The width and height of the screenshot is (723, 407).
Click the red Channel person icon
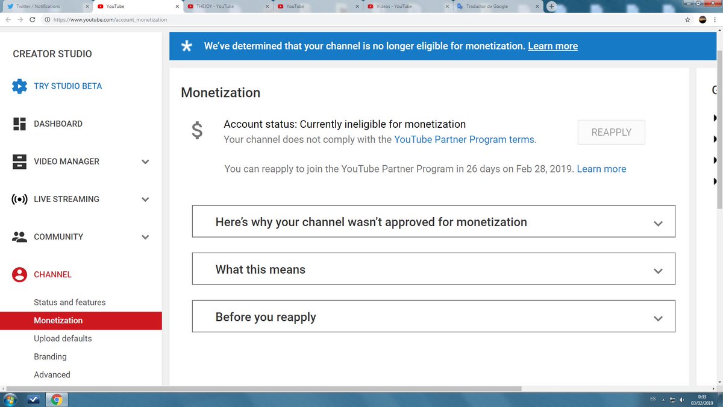point(20,274)
